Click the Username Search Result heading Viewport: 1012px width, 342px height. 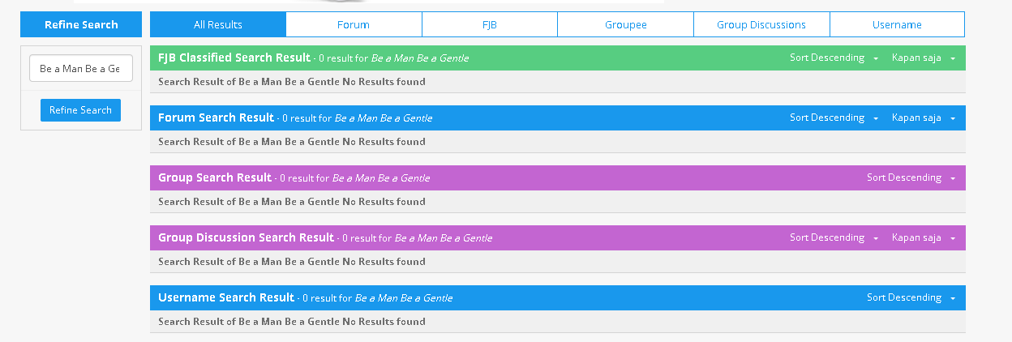click(x=226, y=297)
